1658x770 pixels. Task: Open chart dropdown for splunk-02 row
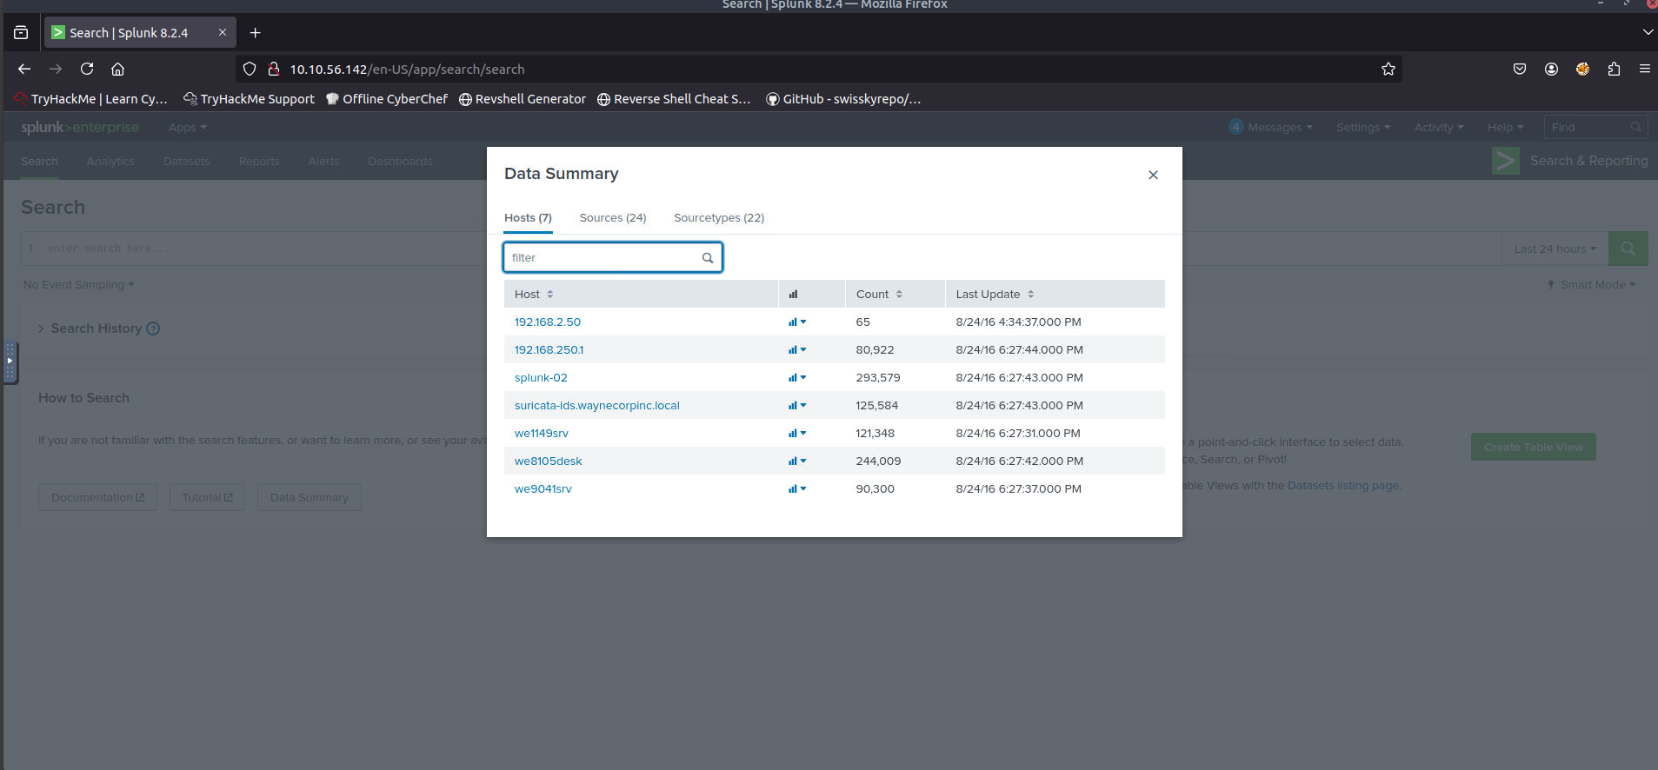(x=797, y=378)
